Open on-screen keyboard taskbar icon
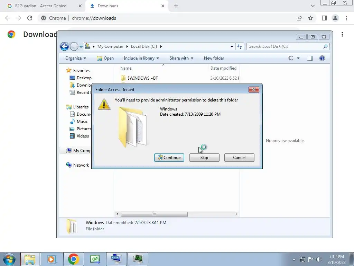This screenshot has height=266, width=354. click(117, 259)
